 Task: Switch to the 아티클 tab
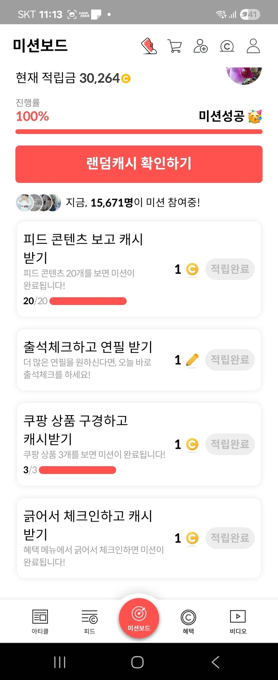click(40, 621)
